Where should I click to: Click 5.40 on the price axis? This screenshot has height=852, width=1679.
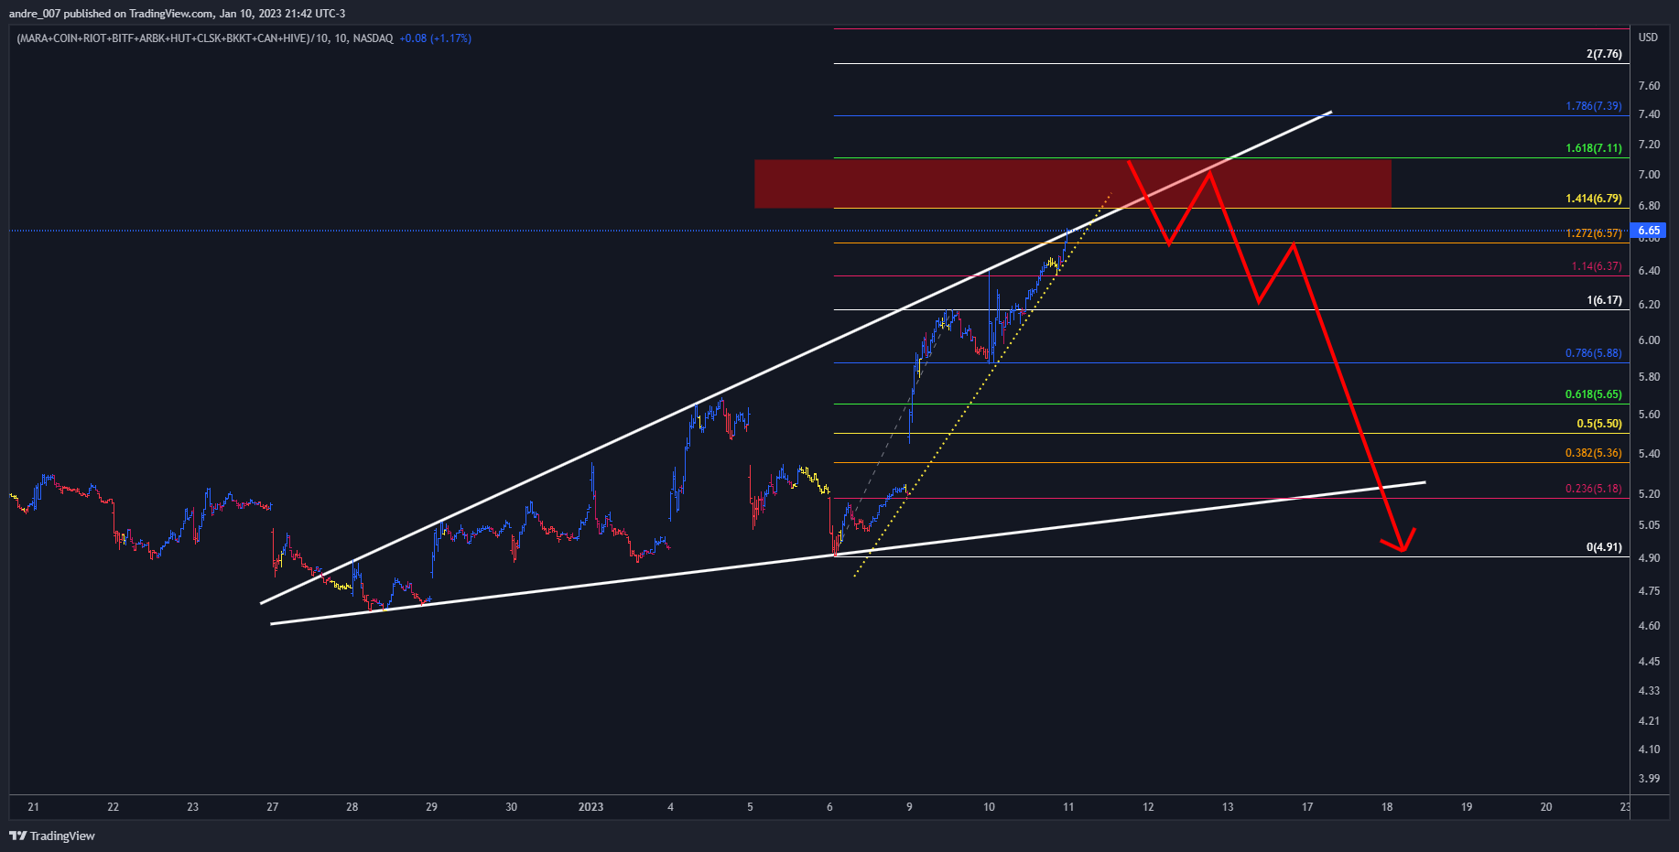coord(1649,454)
